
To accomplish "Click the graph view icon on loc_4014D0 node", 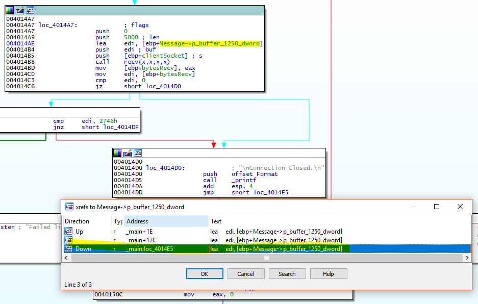I will coord(138,153).
